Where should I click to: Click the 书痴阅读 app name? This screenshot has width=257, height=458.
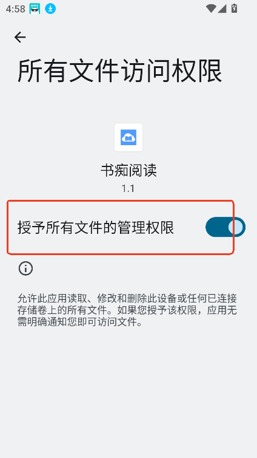click(x=128, y=170)
